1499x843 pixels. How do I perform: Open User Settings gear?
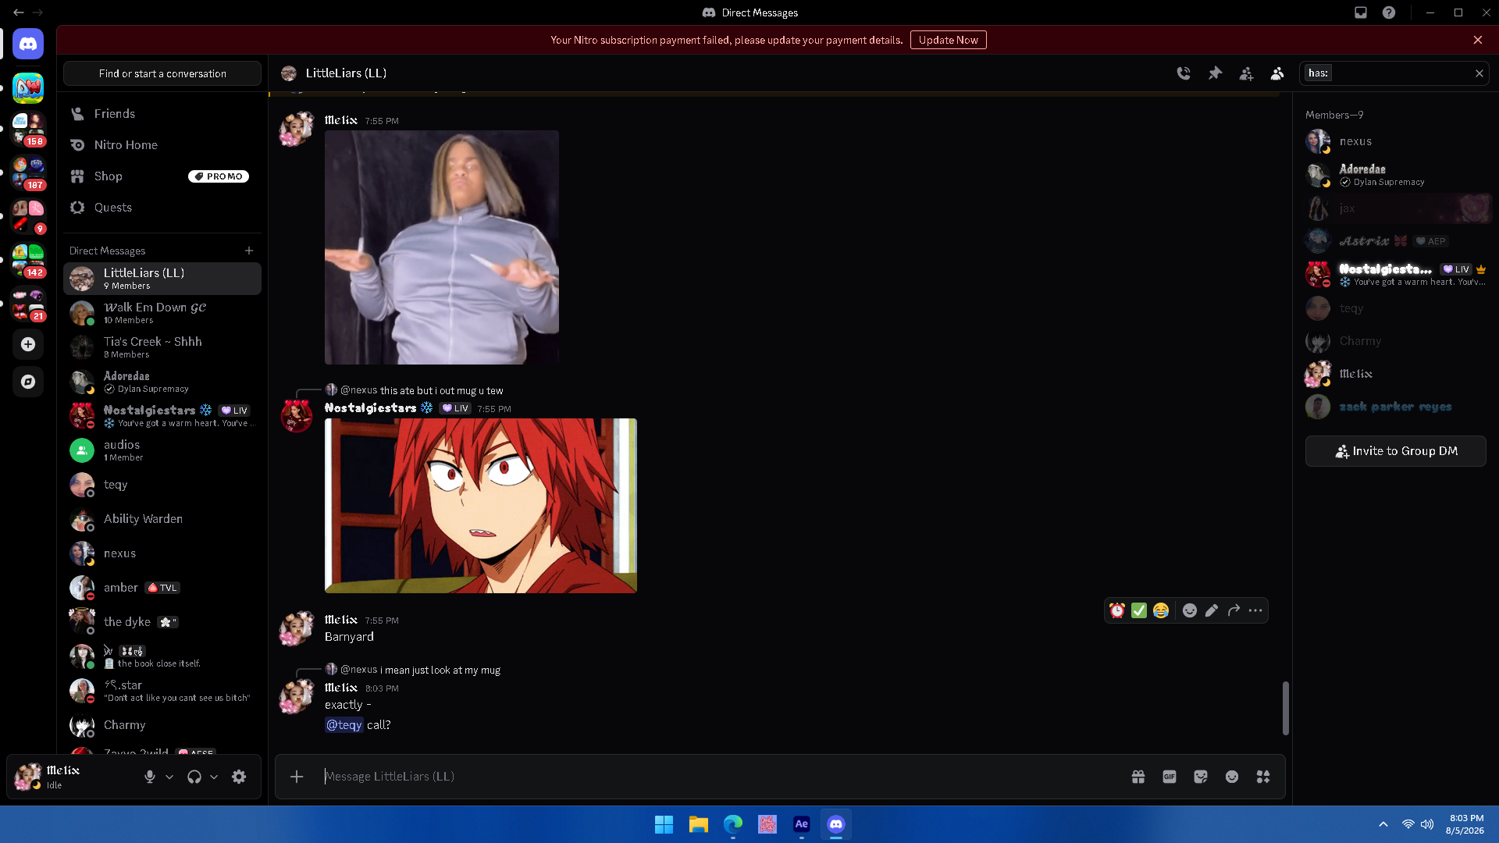click(239, 777)
